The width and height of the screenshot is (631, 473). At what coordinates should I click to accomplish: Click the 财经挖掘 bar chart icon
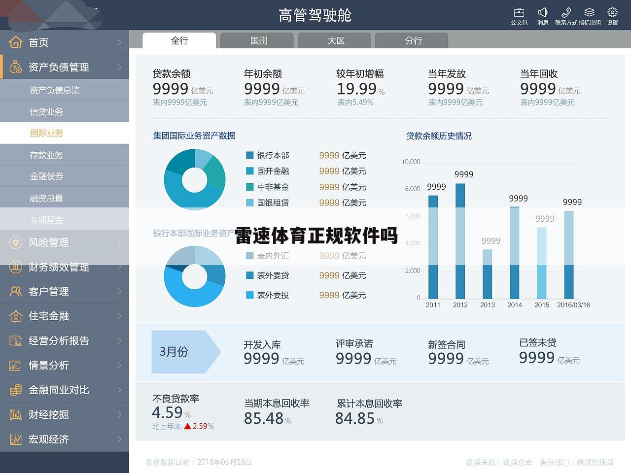coord(16,414)
